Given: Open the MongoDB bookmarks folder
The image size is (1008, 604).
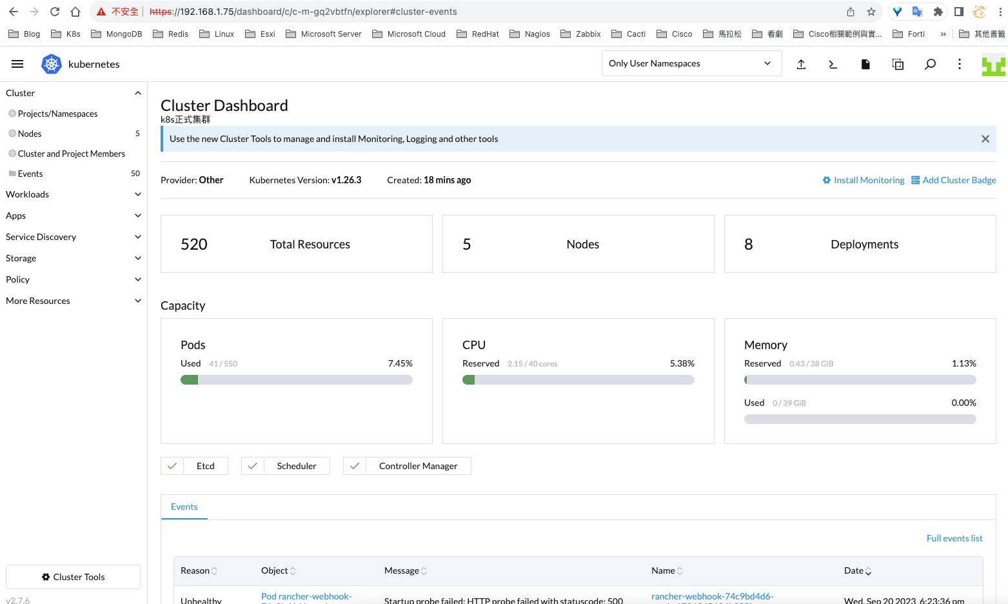Looking at the screenshot, I should [x=117, y=34].
